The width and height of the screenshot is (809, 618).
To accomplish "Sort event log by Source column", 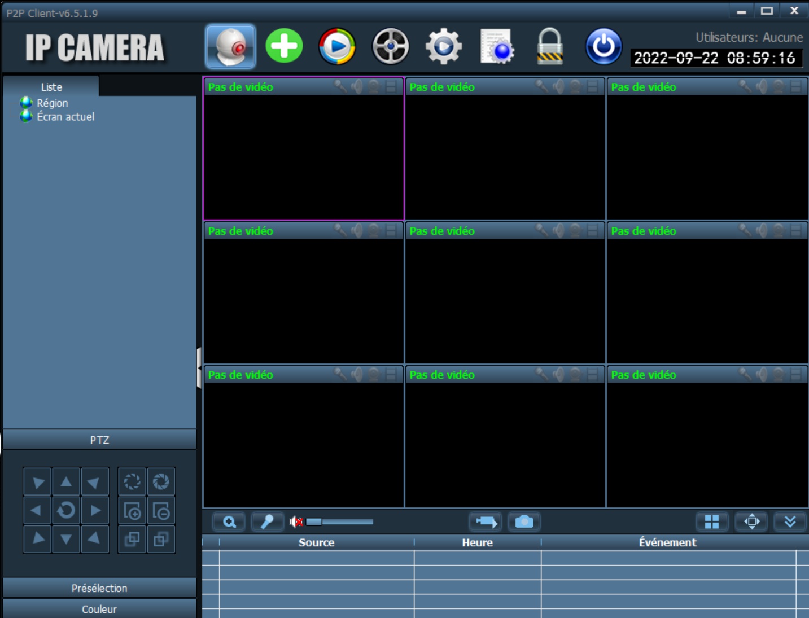I will (316, 542).
